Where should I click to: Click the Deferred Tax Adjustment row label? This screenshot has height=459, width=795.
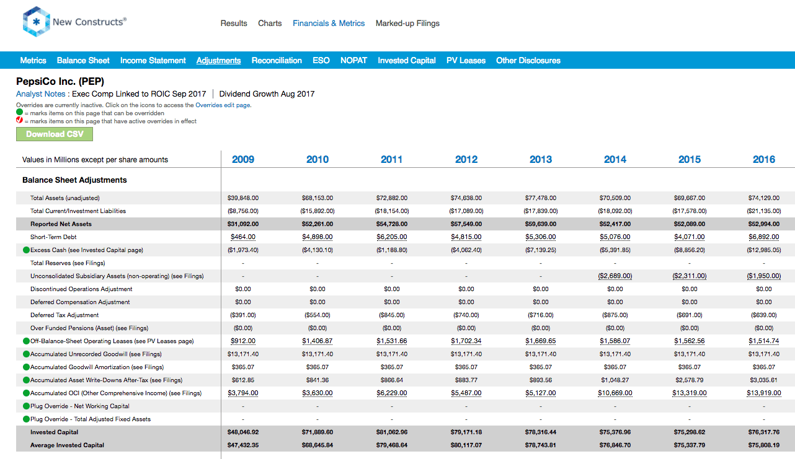[x=64, y=315]
